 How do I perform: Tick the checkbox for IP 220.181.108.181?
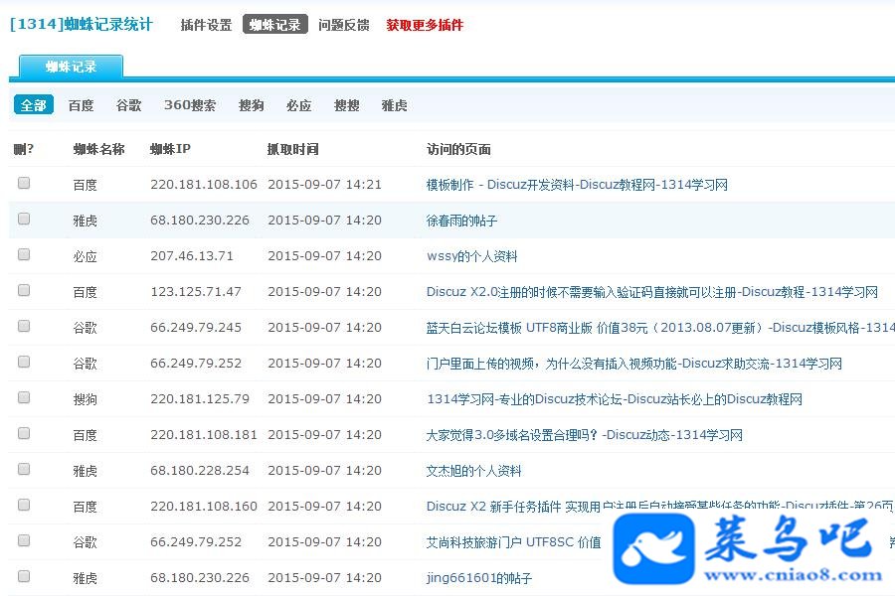tap(24, 433)
